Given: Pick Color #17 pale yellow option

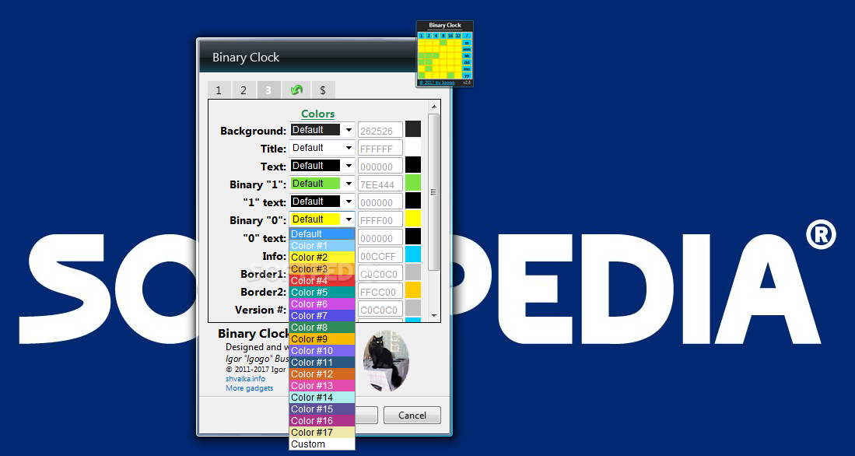Looking at the screenshot, I should [322, 433].
